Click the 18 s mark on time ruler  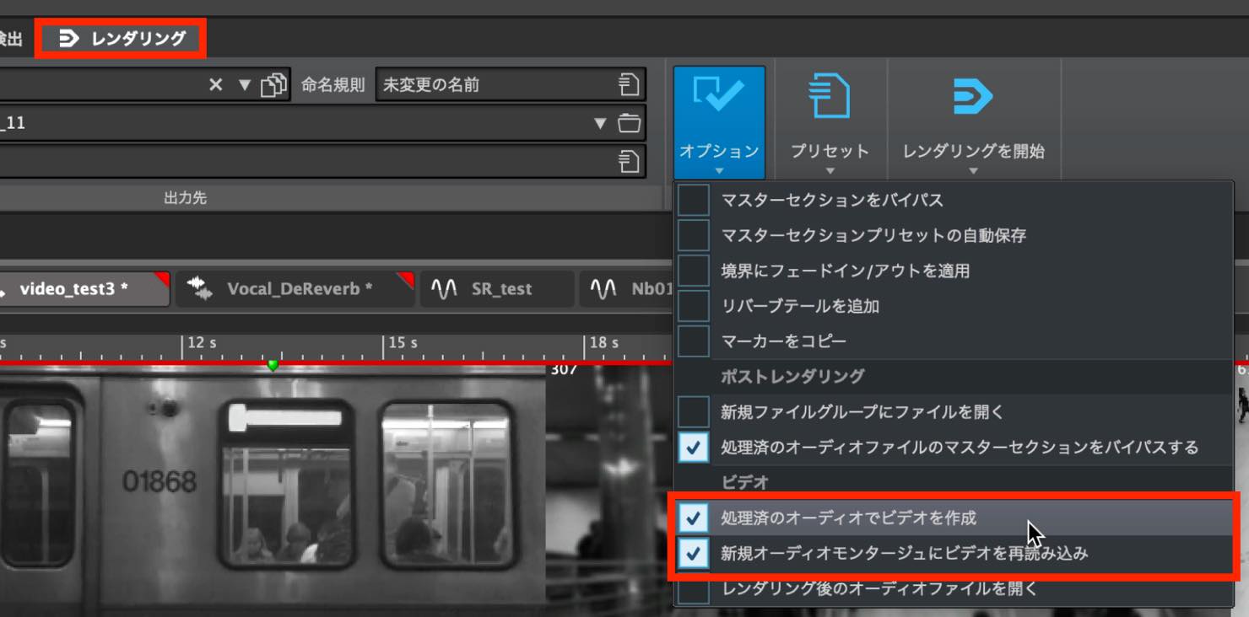604,343
